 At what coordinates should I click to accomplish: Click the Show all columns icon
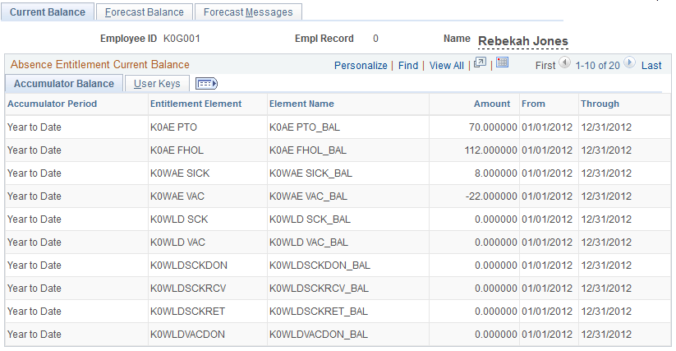point(206,83)
